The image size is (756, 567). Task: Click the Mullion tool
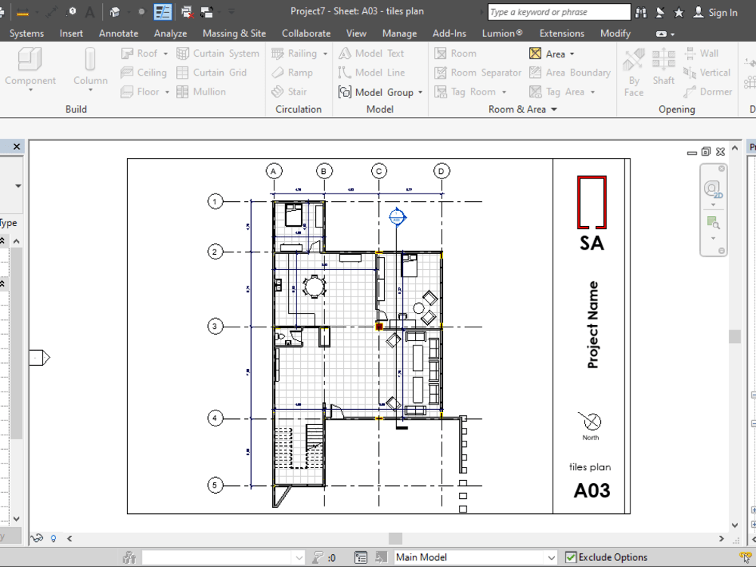[201, 91]
